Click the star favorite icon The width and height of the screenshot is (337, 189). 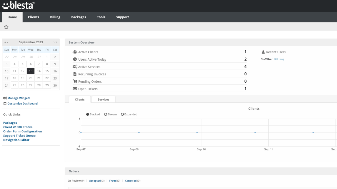6,27
